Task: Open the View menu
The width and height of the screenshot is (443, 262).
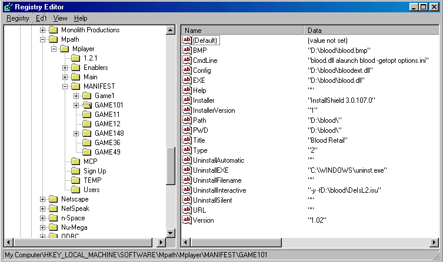Action: click(x=60, y=18)
